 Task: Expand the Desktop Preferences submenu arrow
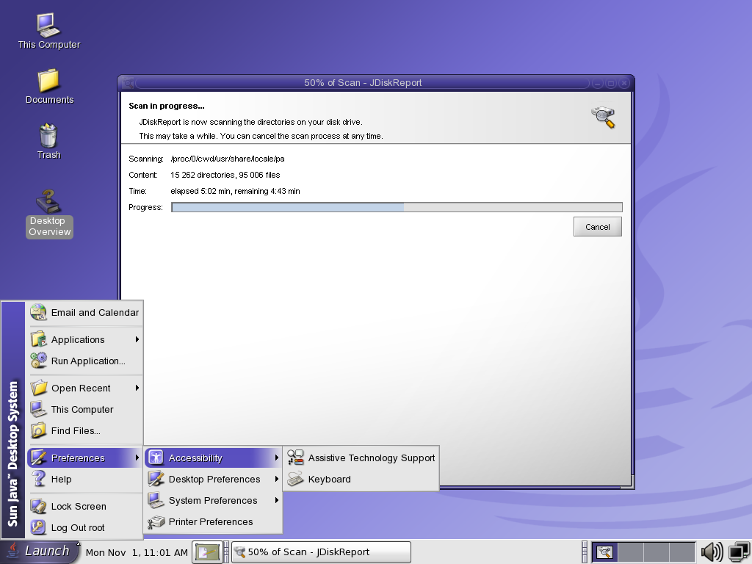tap(277, 479)
